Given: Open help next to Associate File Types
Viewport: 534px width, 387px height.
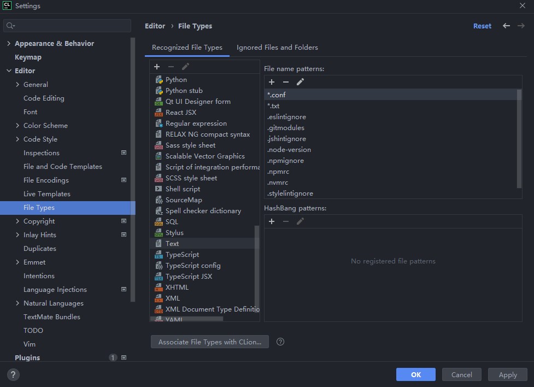Looking at the screenshot, I should click(280, 342).
